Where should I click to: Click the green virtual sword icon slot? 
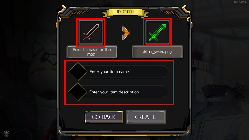[157, 32]
